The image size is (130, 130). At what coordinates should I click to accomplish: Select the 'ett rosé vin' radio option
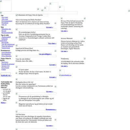(2, 89)
